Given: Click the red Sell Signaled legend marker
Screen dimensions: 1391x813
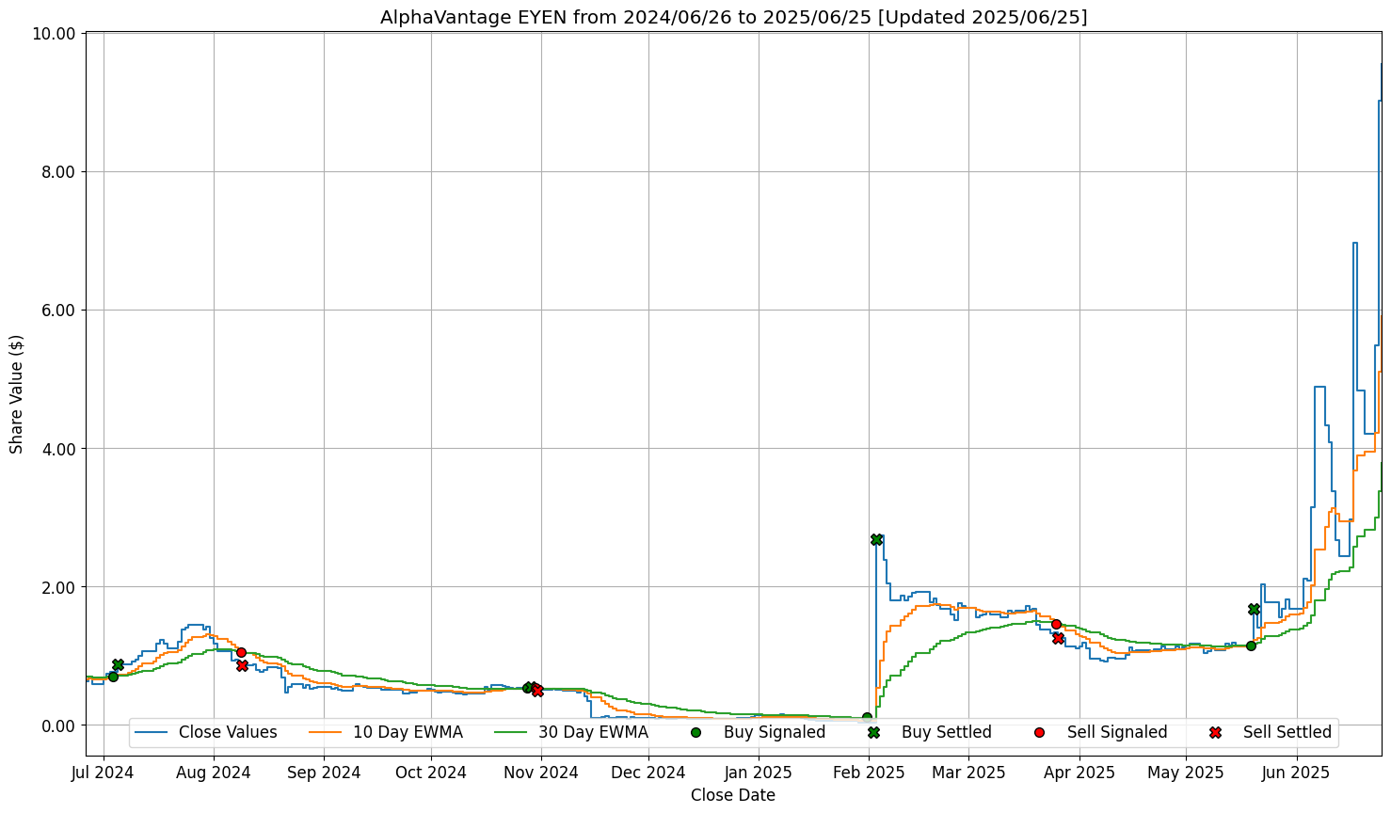Looking at the screenshot, I should coord(1039,732).
